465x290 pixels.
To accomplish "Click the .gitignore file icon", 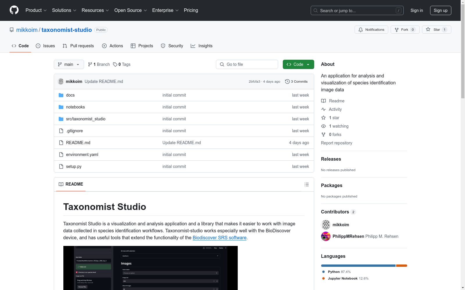I will click(x=61, y=131).
